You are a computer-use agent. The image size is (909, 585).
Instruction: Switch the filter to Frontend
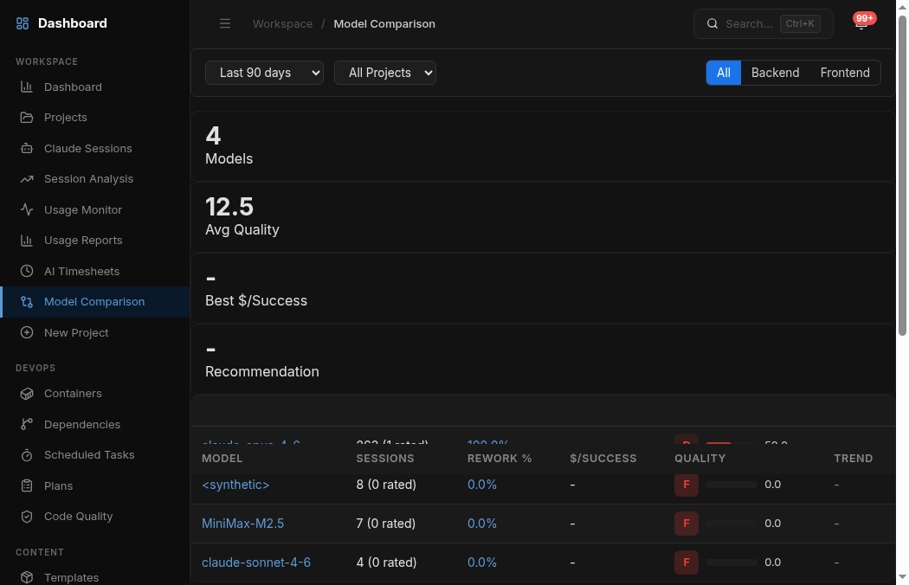[x=844, y=73]
